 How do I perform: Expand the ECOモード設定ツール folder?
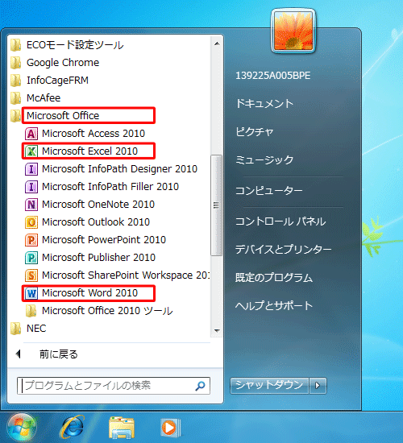point(75,45)
